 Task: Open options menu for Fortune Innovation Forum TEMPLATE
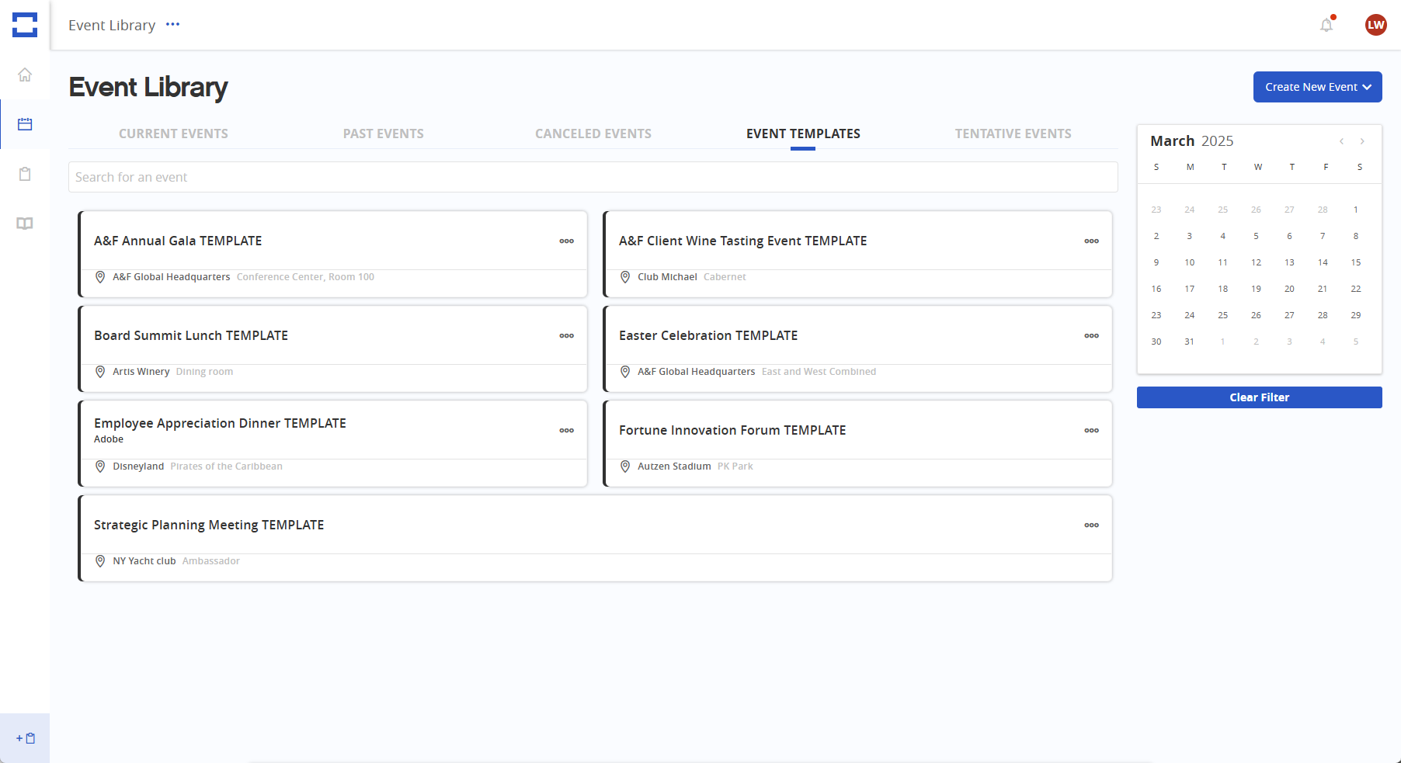(1092, 431)
